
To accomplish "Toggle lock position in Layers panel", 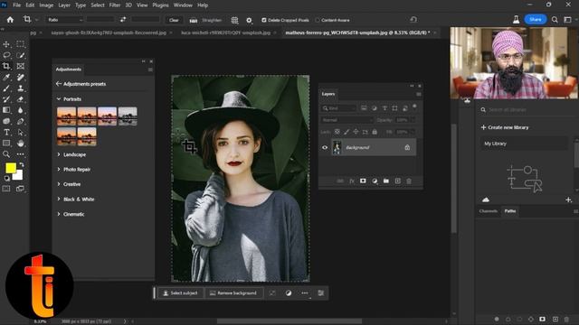I will pos(356,132).
